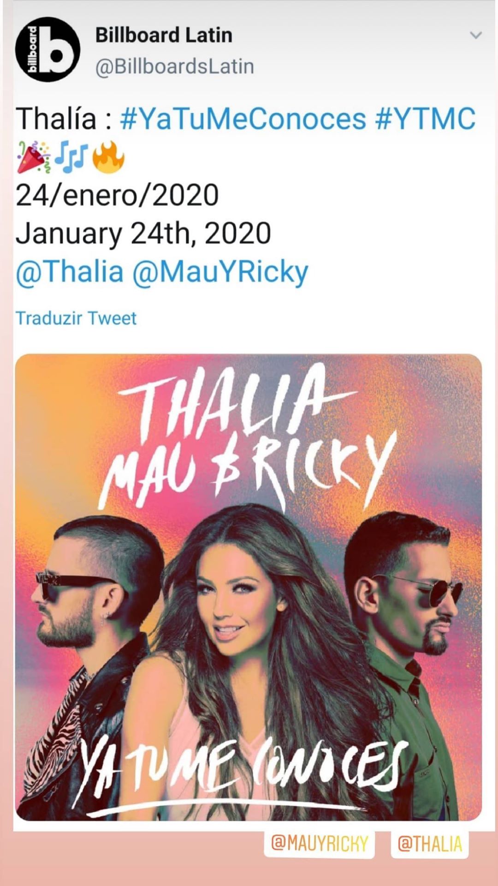Screen dimensions: 498x886
Task: Click the Billboard Latin account name
Action: (x=164, y=36)
